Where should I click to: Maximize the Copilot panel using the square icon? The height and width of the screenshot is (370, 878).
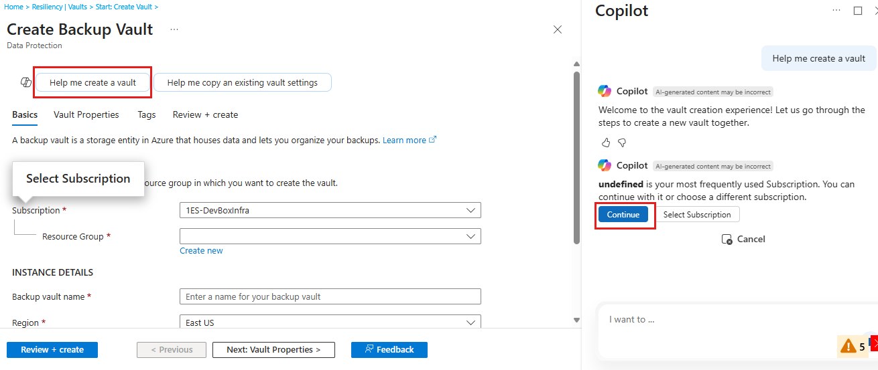coord(857,11)
